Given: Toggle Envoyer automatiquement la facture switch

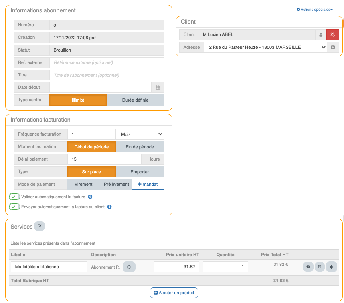Looking at the screenshot, I should pos(15,207).
